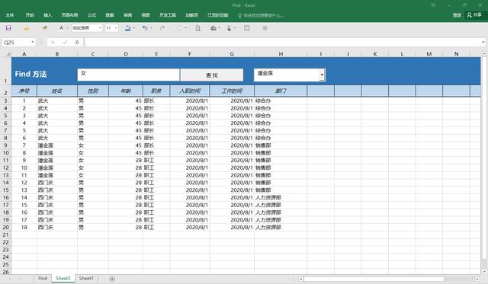Click the formula bar Cancel X icon

[x=53, y=43]
